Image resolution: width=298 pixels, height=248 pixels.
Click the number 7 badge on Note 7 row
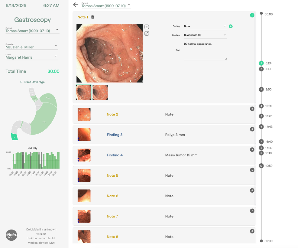click(252, 211)
